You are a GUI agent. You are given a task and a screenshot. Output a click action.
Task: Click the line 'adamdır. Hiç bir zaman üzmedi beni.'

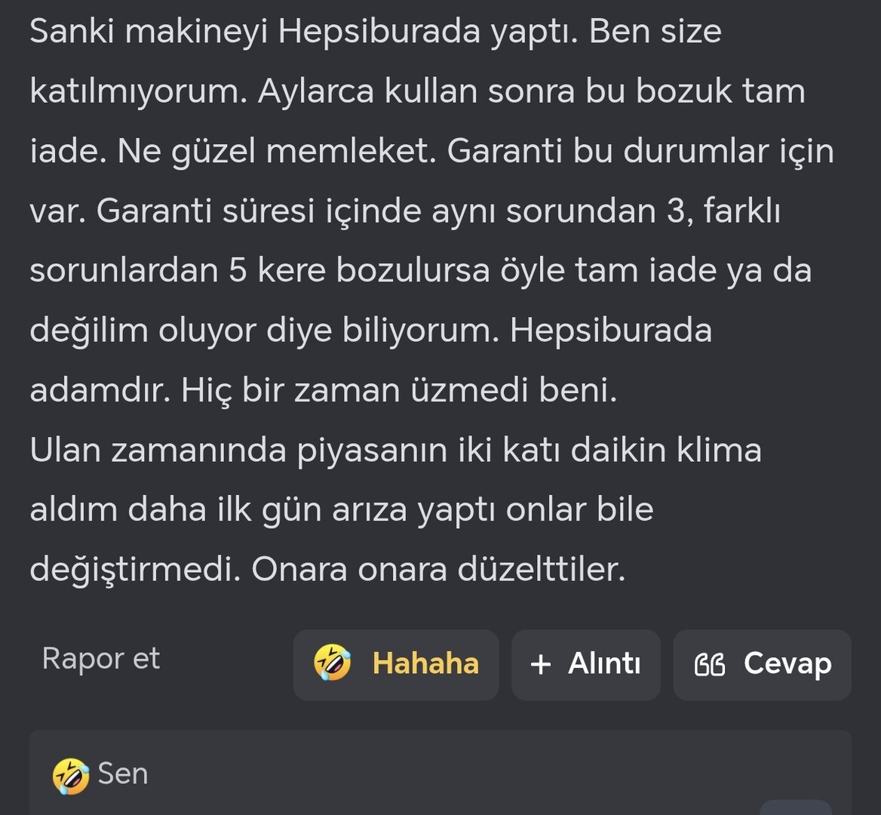tap(323, 390)
